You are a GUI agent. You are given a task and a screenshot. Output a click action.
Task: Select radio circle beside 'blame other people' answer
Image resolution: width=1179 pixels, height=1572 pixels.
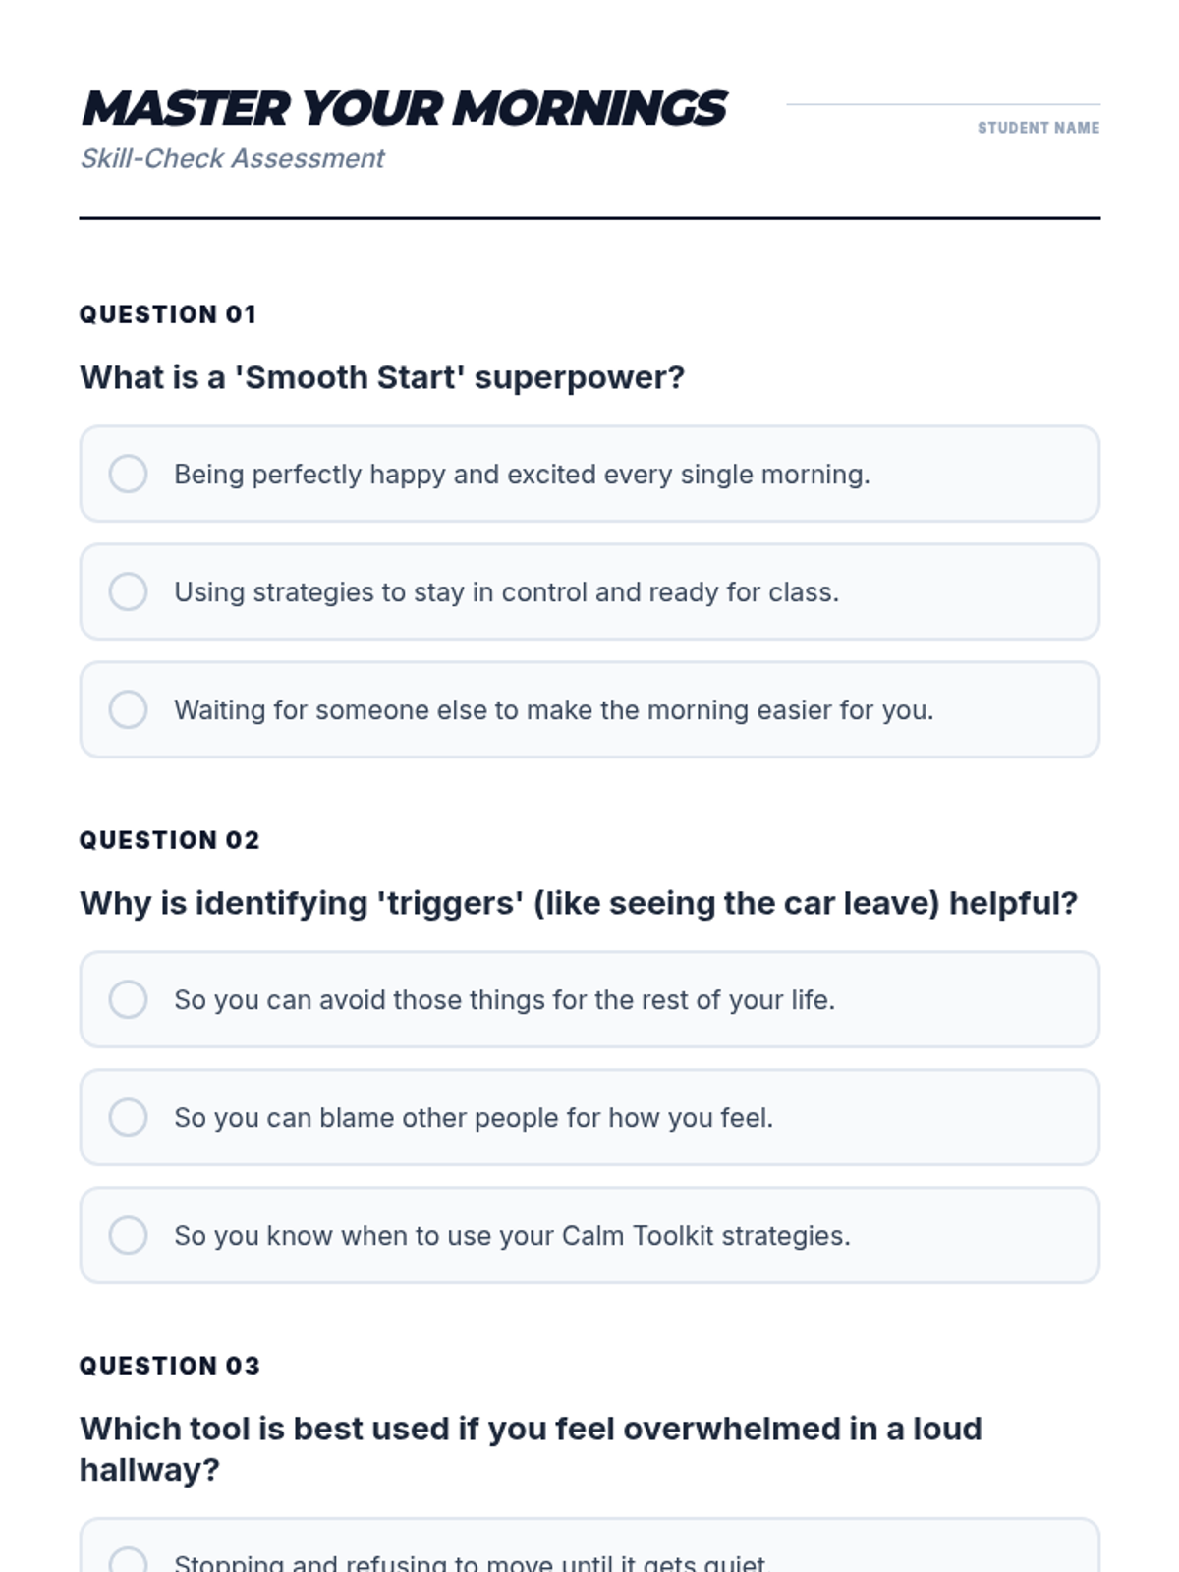pos(128,1117)
